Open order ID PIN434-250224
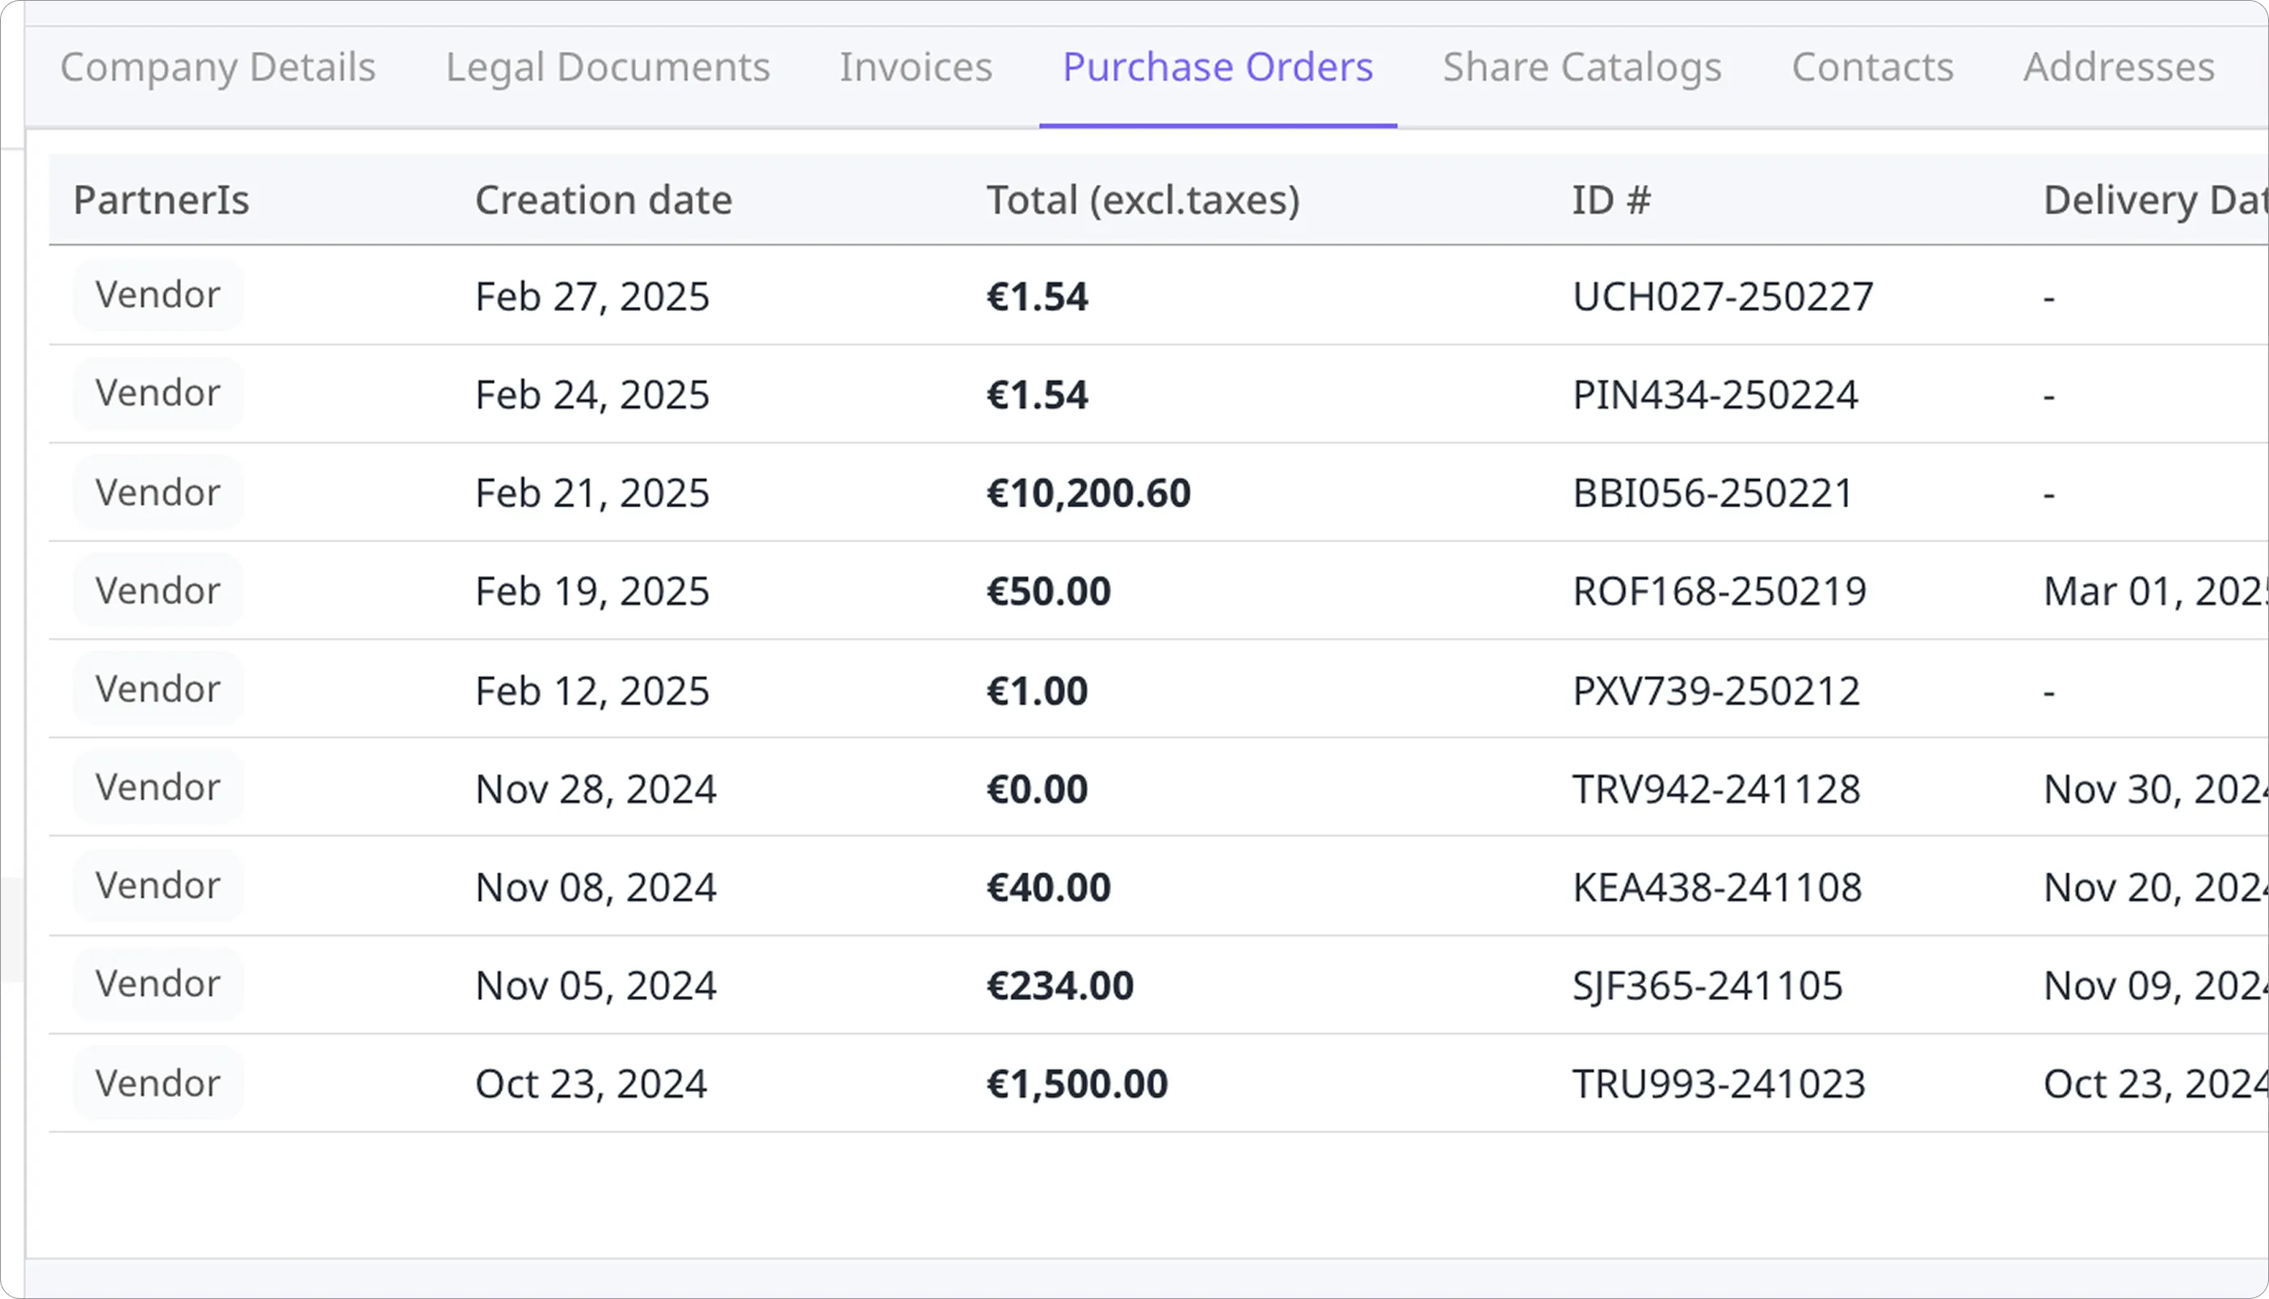The image size is (2269, 1299). pyautogui.click(x=1715, y=395)
